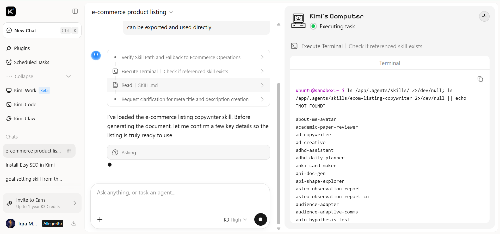Expand Request clarification step
Screen dimensions: 500x234
[188, 99]
